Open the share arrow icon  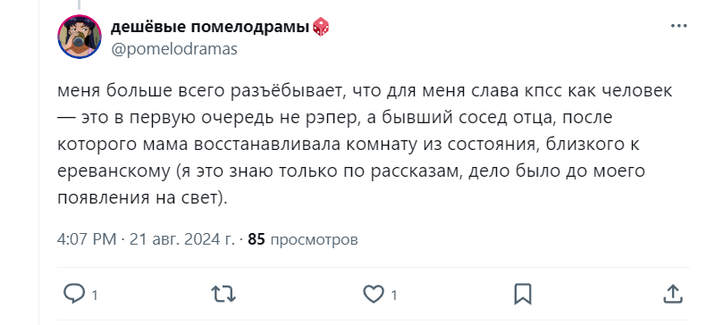point(672,295)
